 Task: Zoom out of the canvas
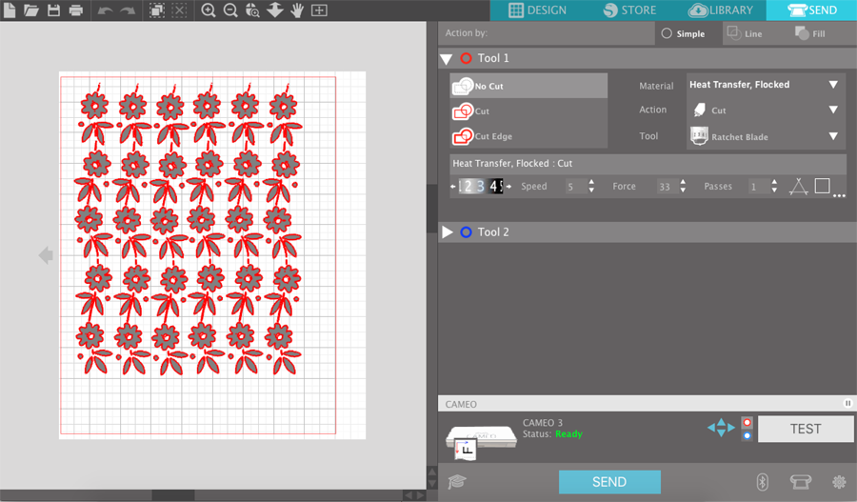tap(230, 10)
